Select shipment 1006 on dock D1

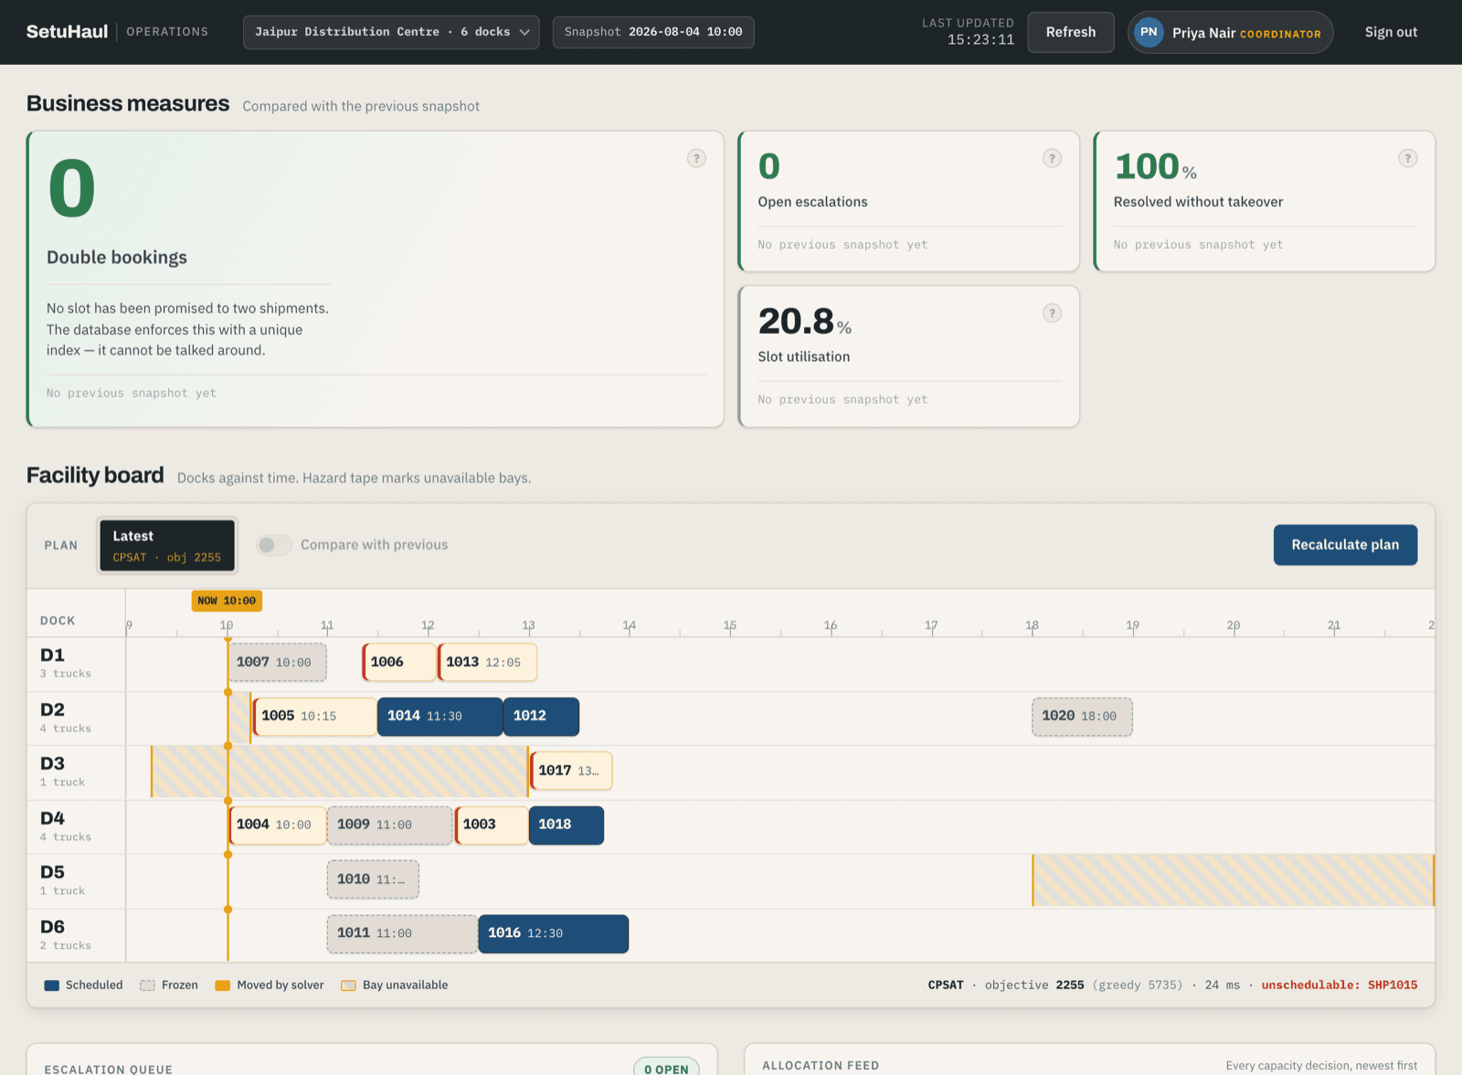click(399, 663)
